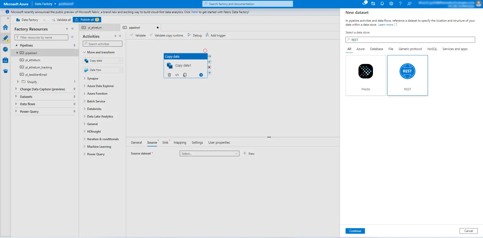Click the blue completion dependency connector
The image size is (483, 238).
tap(209, 73)
